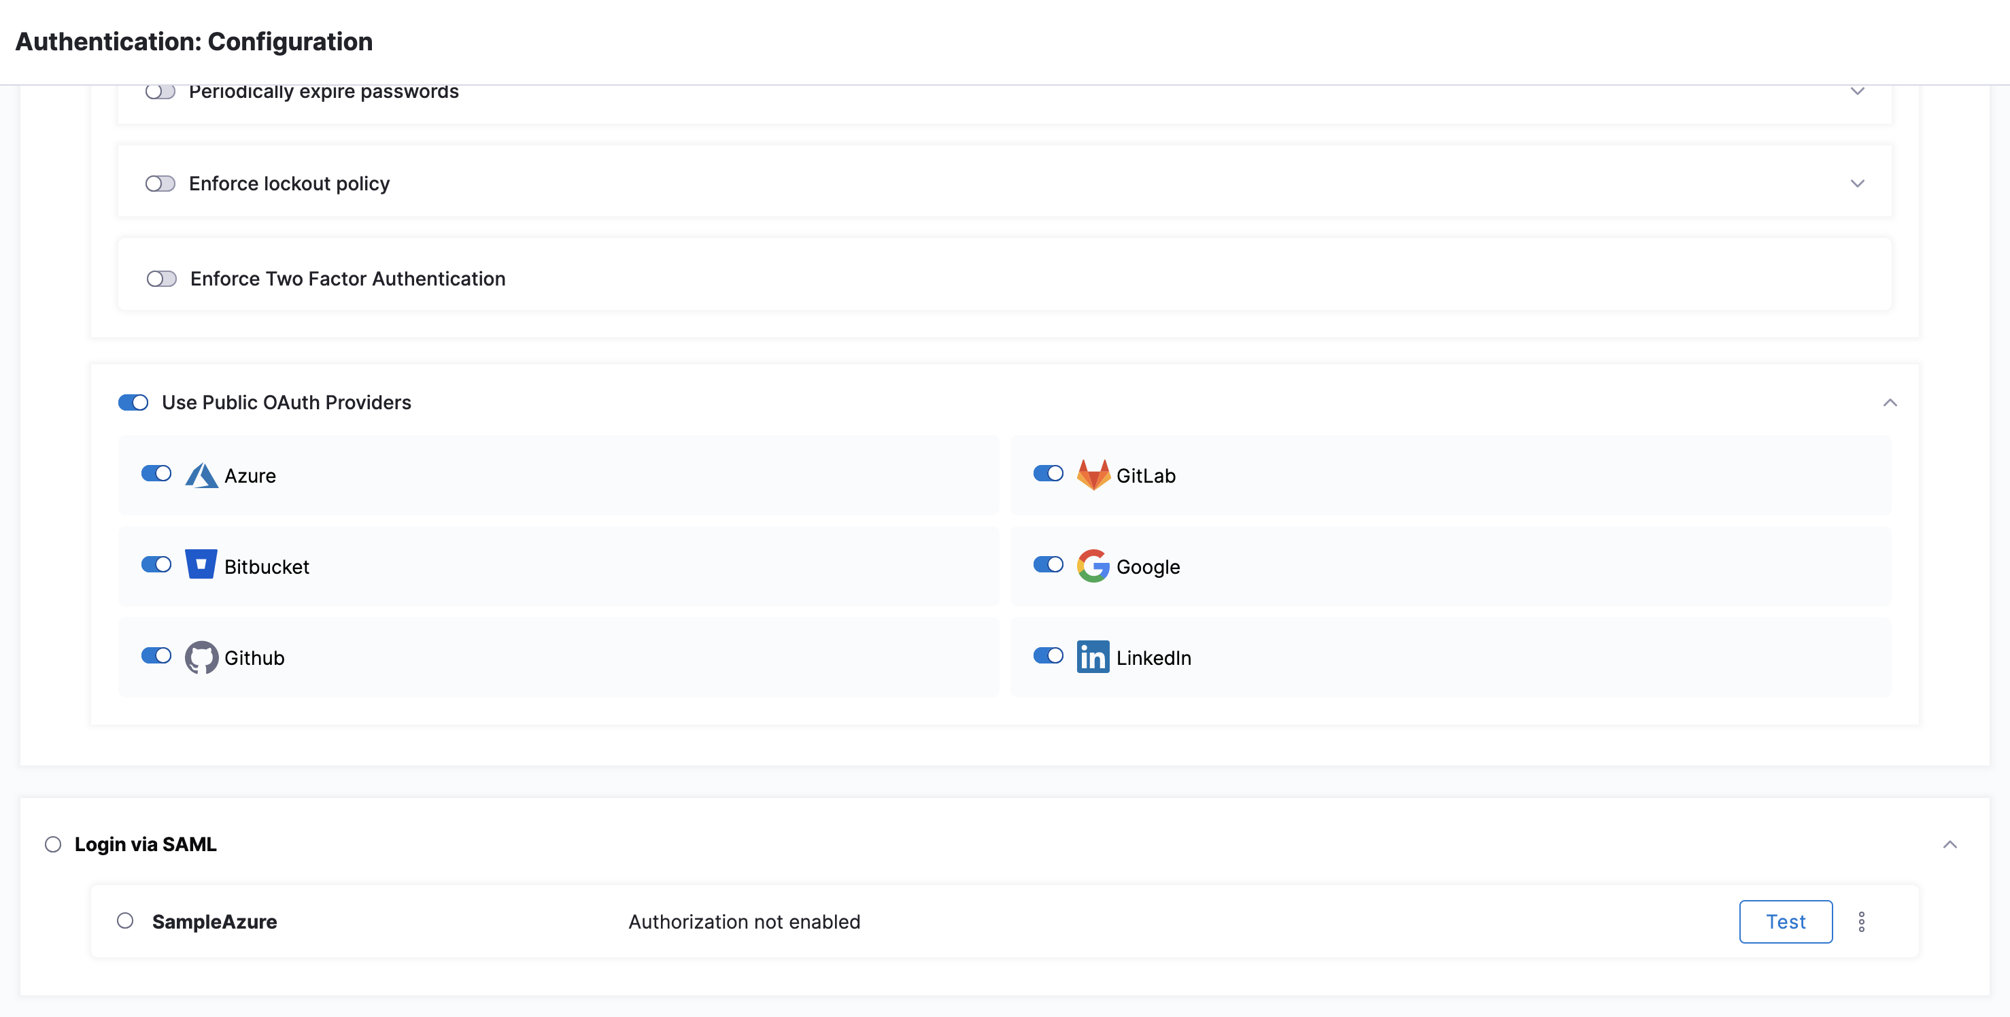Click the GitLab fox logo icon
This screenshot has height=1017, width=2010.
(x=1093, y=475)
